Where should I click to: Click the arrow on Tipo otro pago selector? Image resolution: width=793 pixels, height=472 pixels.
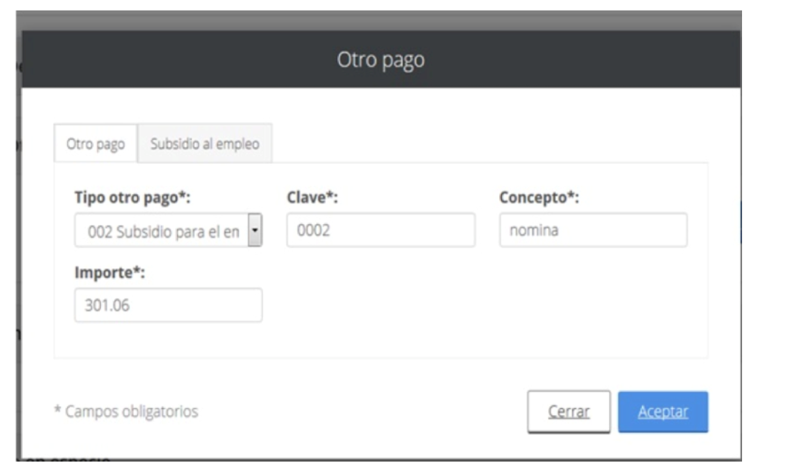click(255, 231)
